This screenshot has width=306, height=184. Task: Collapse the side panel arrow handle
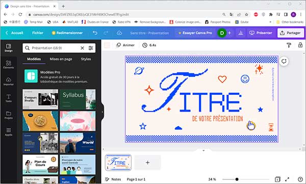[x=103, y=112]
